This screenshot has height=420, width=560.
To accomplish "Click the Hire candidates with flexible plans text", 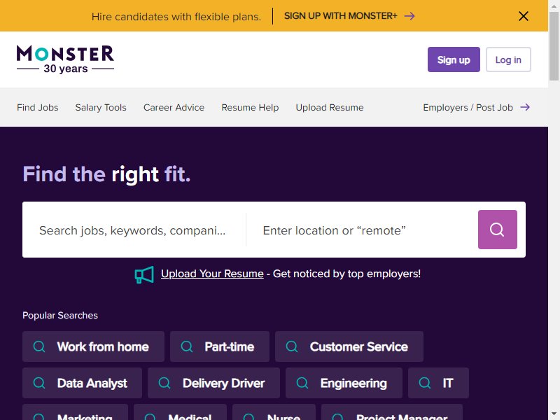I will [176, 16].
